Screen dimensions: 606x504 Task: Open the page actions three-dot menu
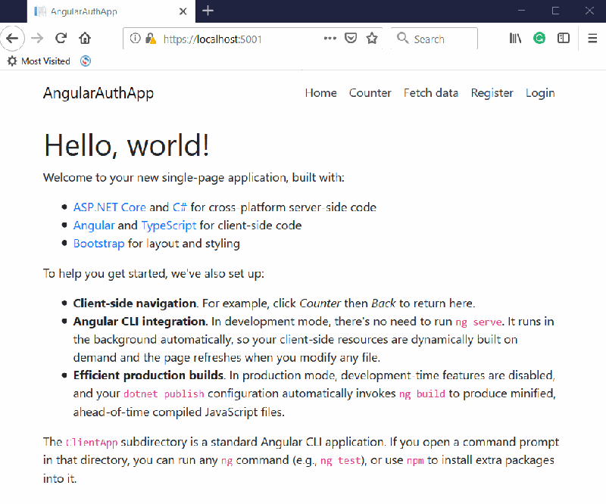[x=330, y=38]
